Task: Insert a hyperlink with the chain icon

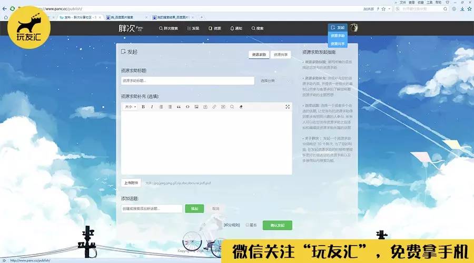Action: click(214, 107)
